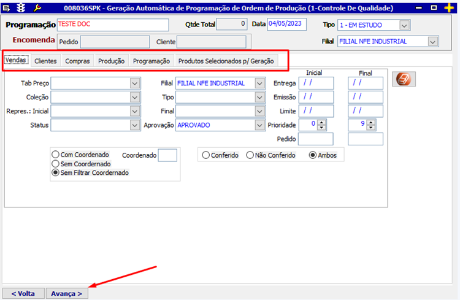Click the document list icon in title bar
Viewport: 460px width, 300px height.
pyautogui.click(x=6, y=8)
